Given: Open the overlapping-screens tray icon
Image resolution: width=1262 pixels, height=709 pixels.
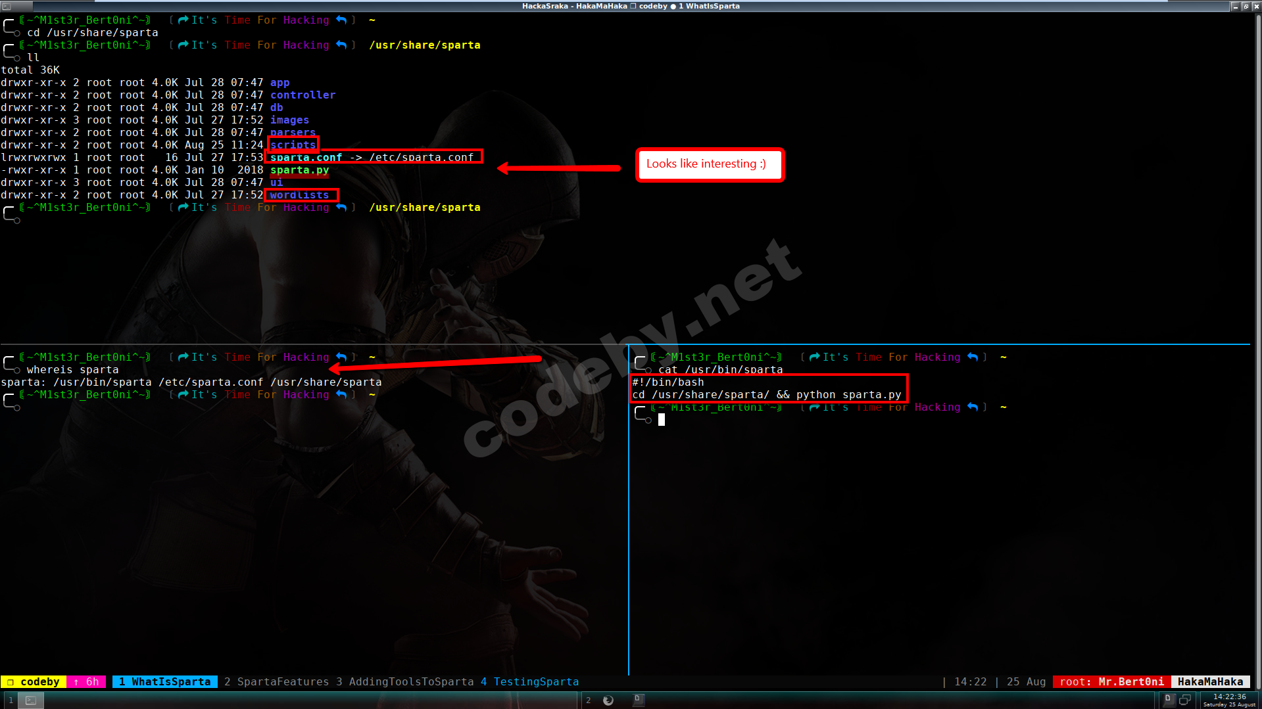Looking at the screenshot, I should coord(1184,700).
